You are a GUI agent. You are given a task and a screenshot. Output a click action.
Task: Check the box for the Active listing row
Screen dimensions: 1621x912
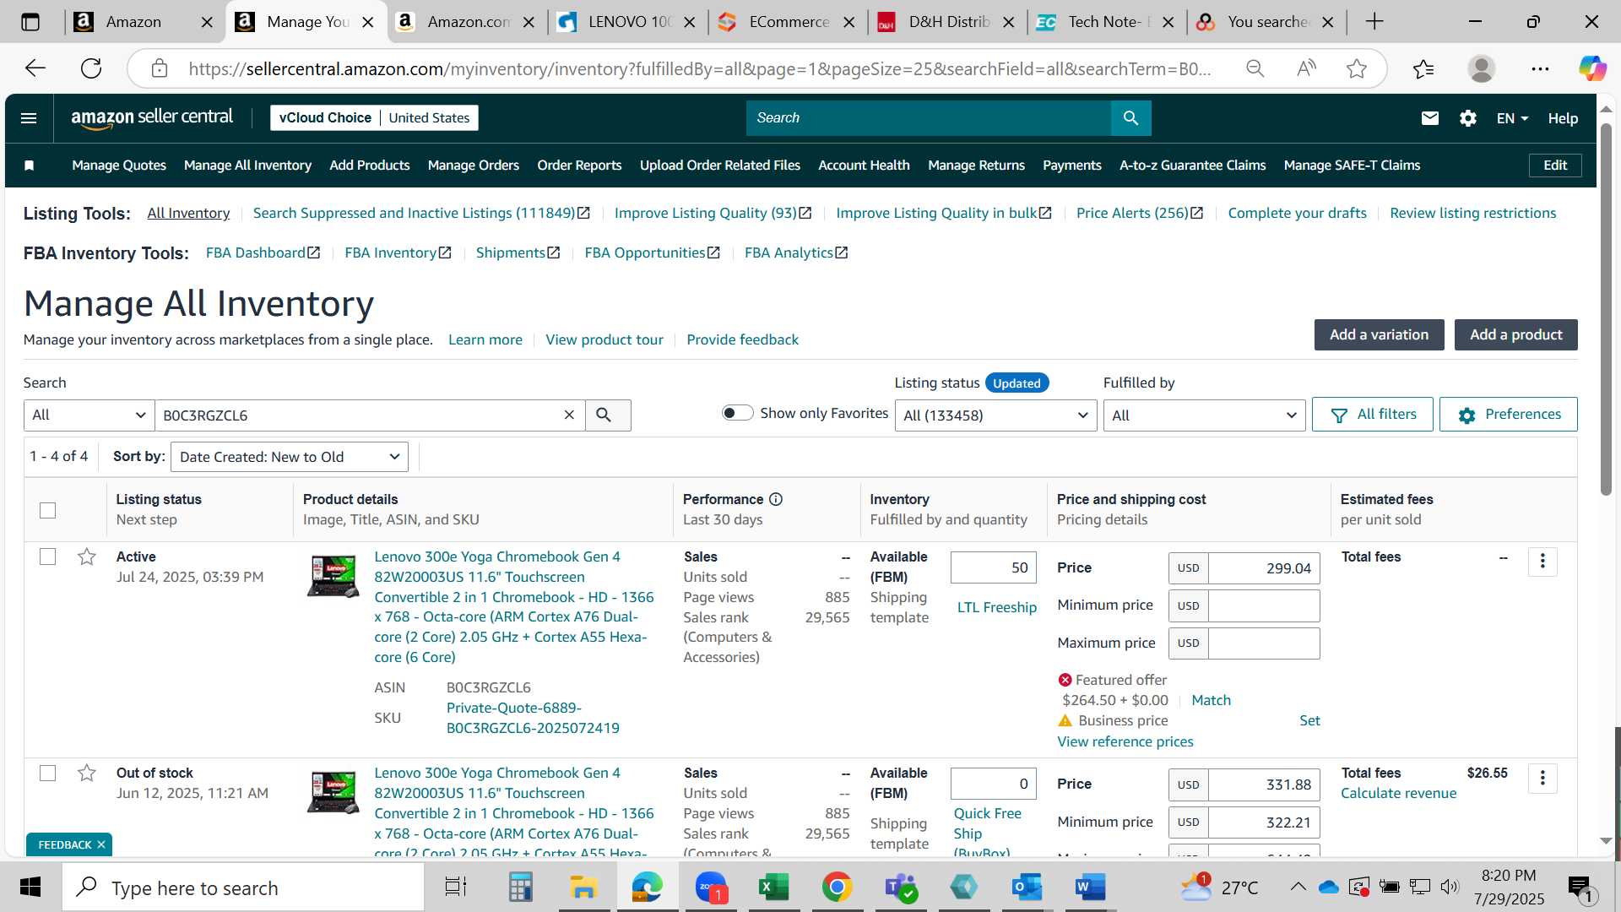pyautogui.click(x=48, y=556)
